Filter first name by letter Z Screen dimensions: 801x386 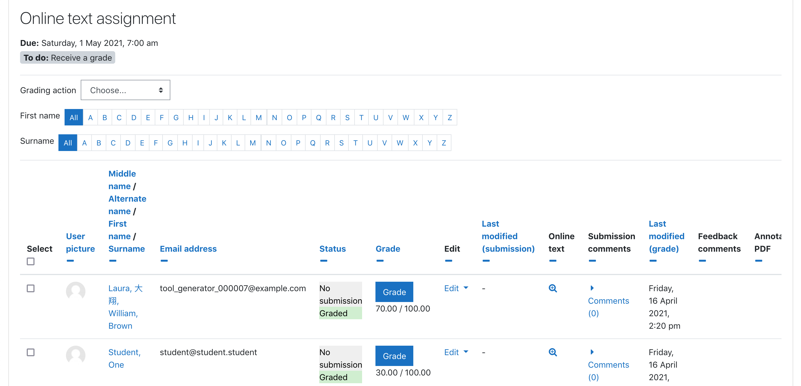[450, 117]
